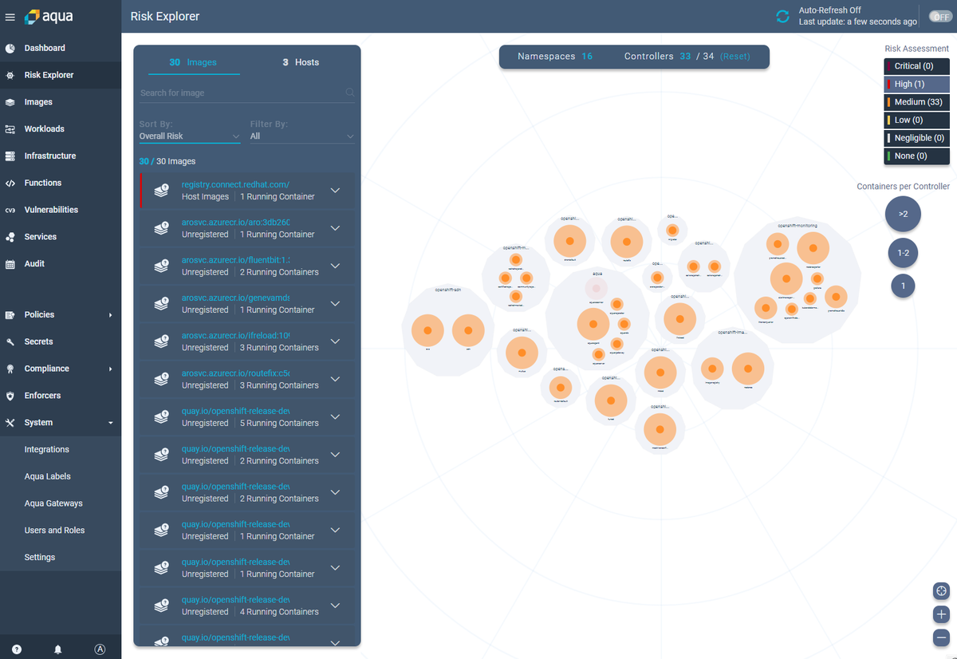Select the openshift-sdn namespace label in graph
The height and width of the screenshot is (659, 957).
click(x=448, y=290)
